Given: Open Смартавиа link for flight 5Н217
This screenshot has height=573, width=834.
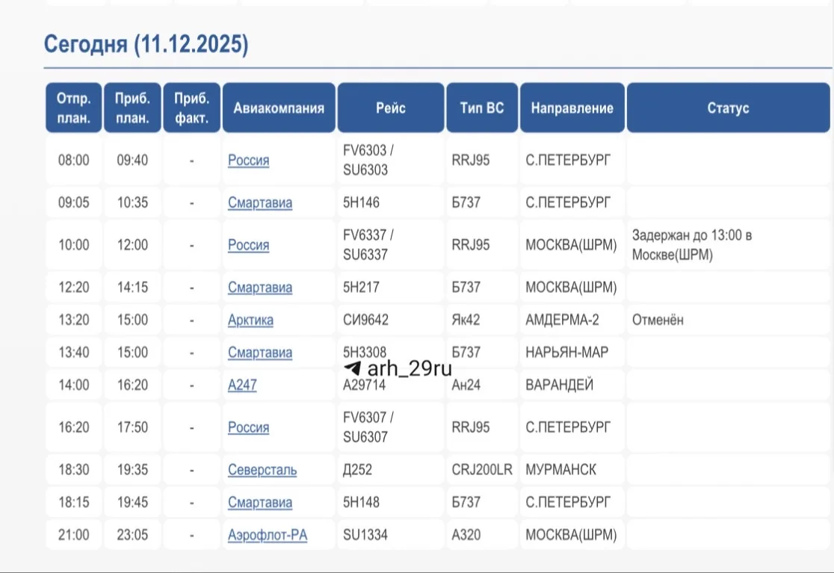Looking at the screenshot, I should point(259,288).
